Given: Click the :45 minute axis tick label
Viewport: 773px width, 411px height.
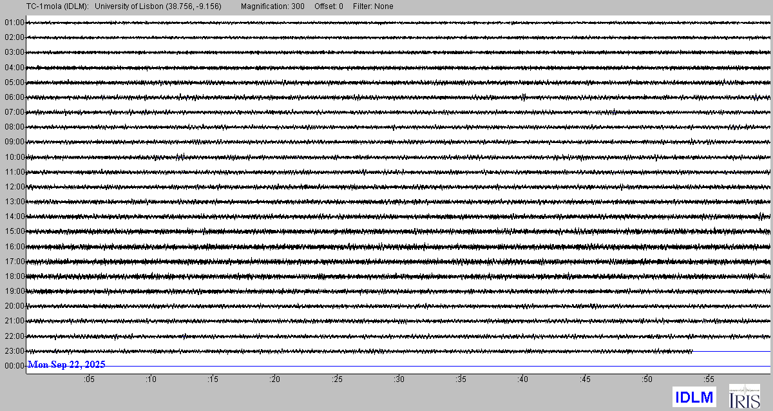Looking at the screenshot, I should point(585,380).
